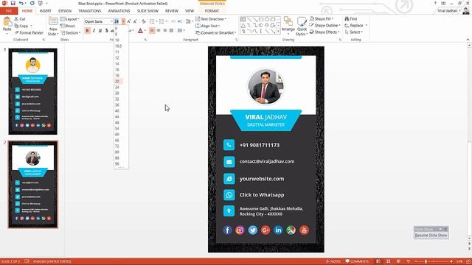Click the Twitter icon on the slide
The height and width of the screenshot is (265, 472).
click(x=253, y=230)
